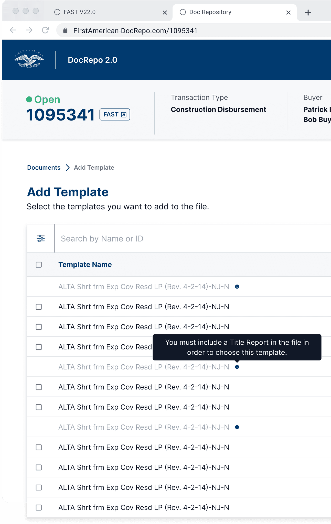Viewport: 331px width, 524px height.
Task: Go to Documents via the breadcrumb link
Action: click(x=44, y=168)
